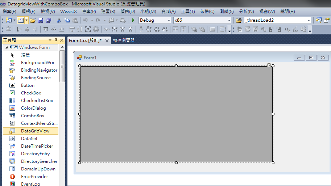The height and width of the screenshot is (186, 331).
Task: Click the Make Same Width icon
Action: click(72, 29)
